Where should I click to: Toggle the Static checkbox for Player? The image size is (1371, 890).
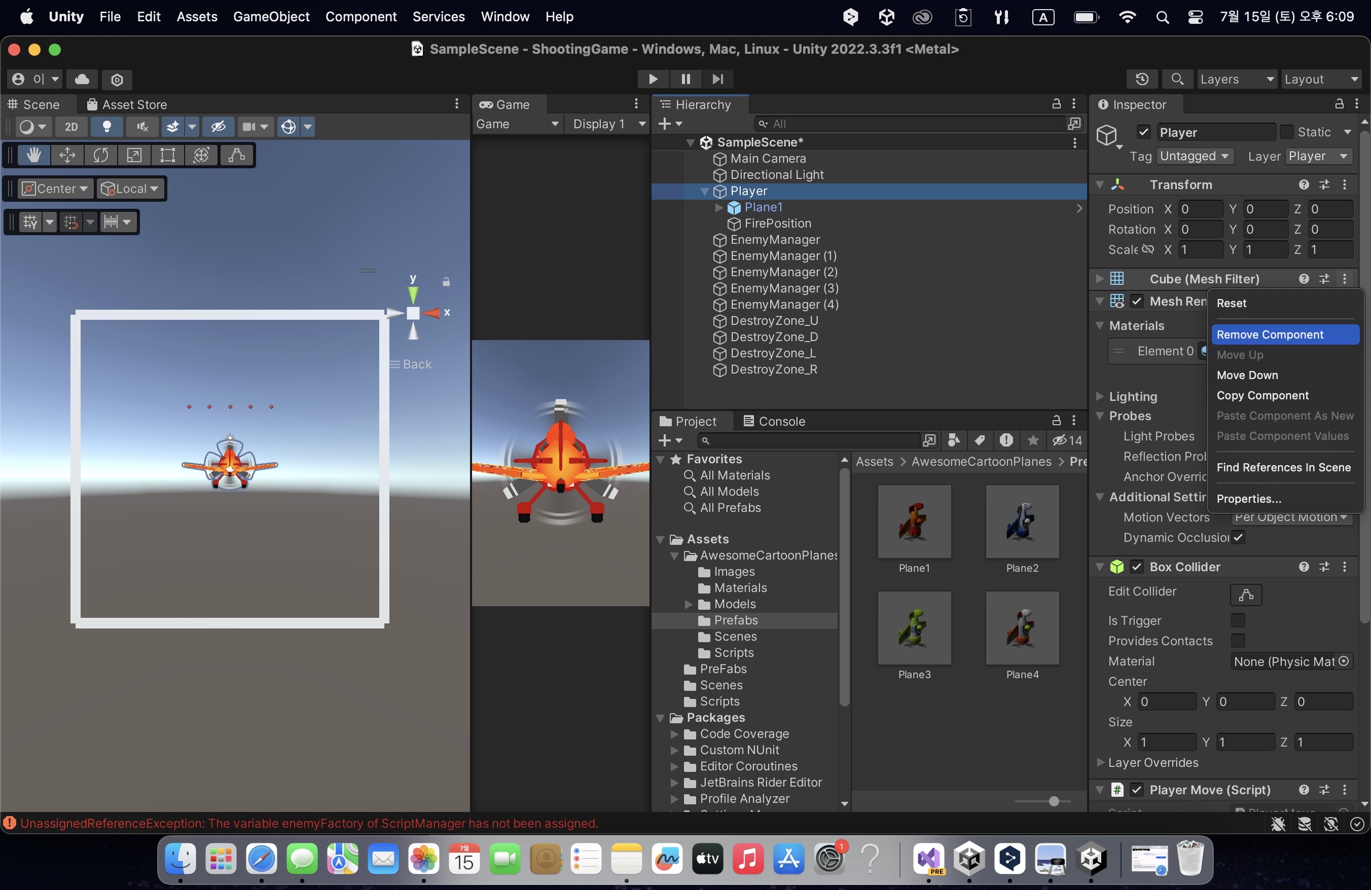(x=1286, y=132)
